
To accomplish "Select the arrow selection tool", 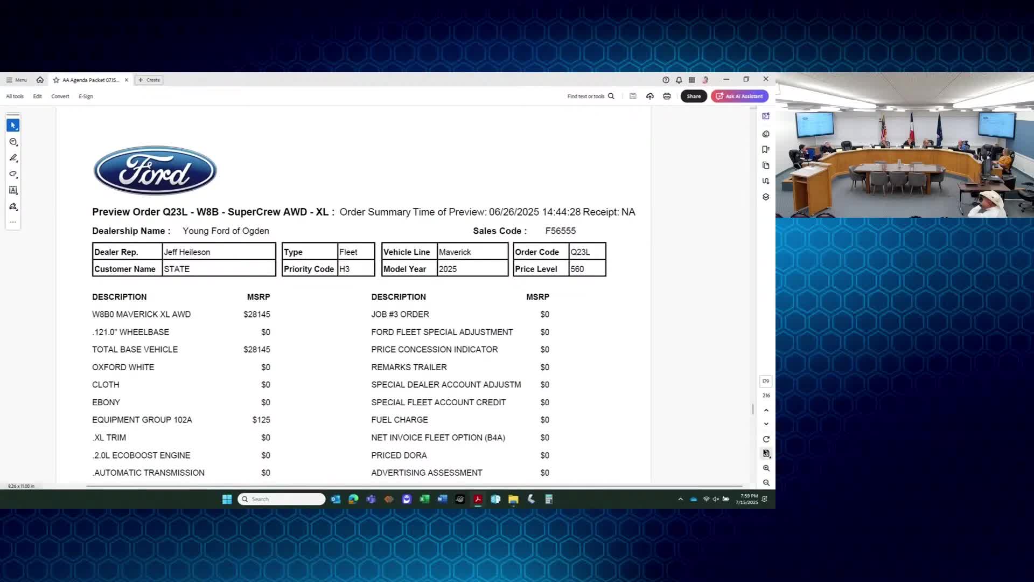I will [13, 126].
